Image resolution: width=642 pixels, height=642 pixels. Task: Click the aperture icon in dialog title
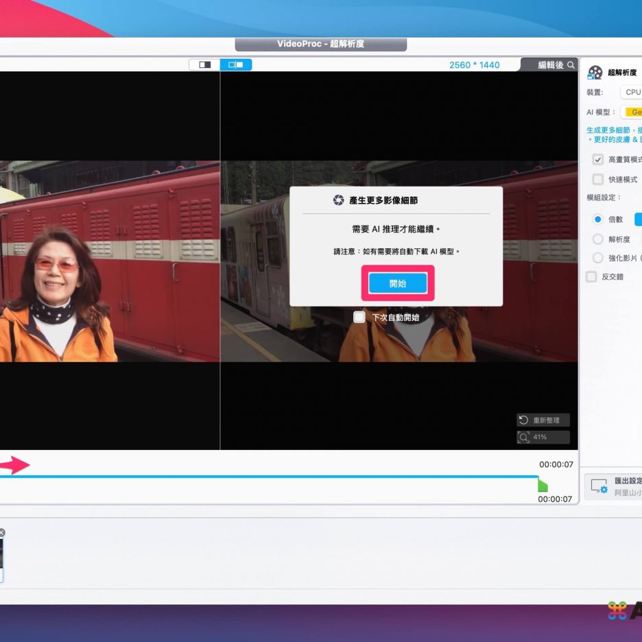[338, 200]
